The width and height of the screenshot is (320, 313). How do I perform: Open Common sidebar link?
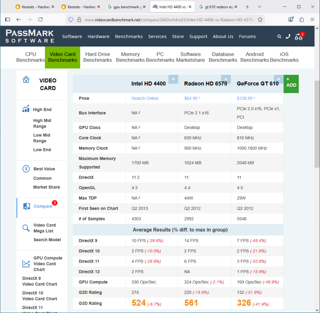42,178
